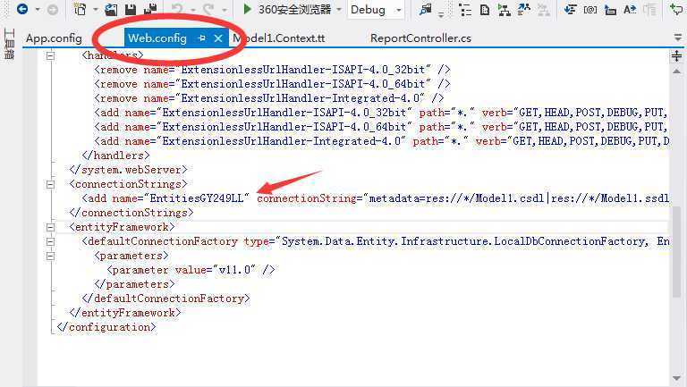Collapse the parameters node
The image size is (687, 387).
point(50,257)
